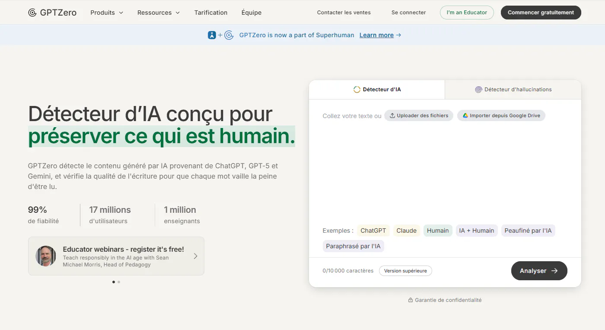Click the arrow after Learn more
The height and width of the screenshot is (330, 605).
(398, 35)
